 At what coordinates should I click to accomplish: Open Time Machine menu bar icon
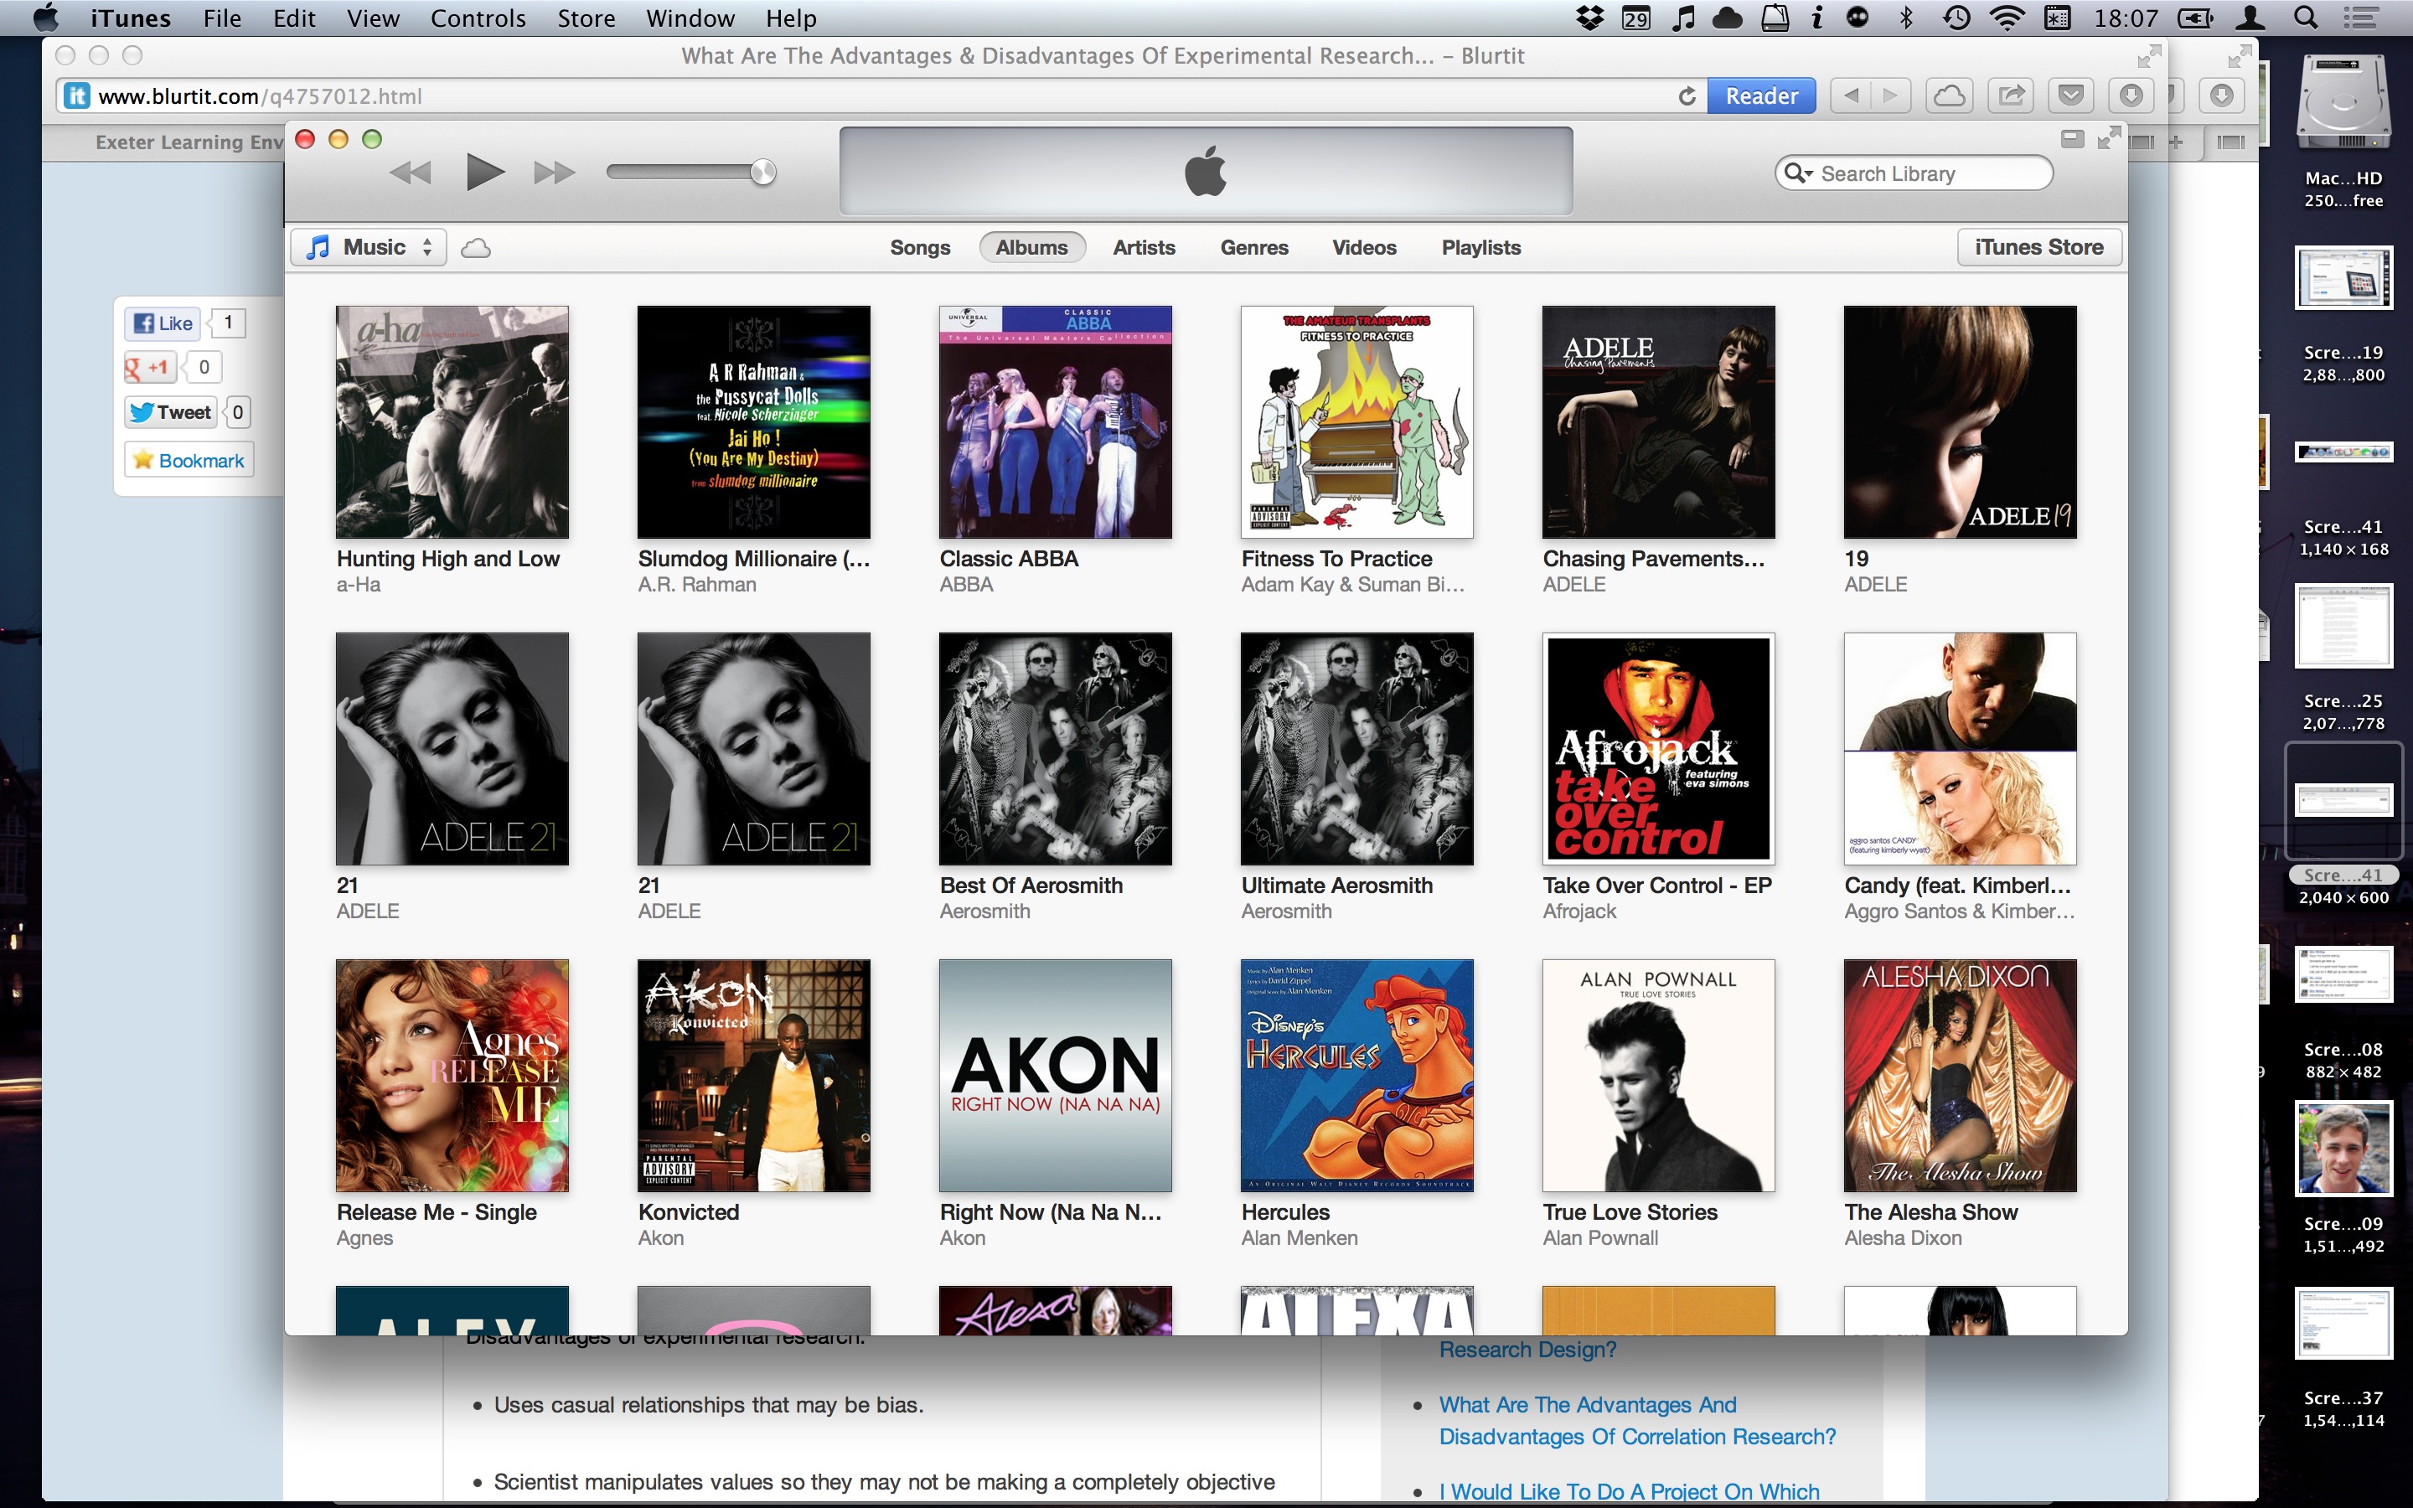click(x=1956, y=18)
